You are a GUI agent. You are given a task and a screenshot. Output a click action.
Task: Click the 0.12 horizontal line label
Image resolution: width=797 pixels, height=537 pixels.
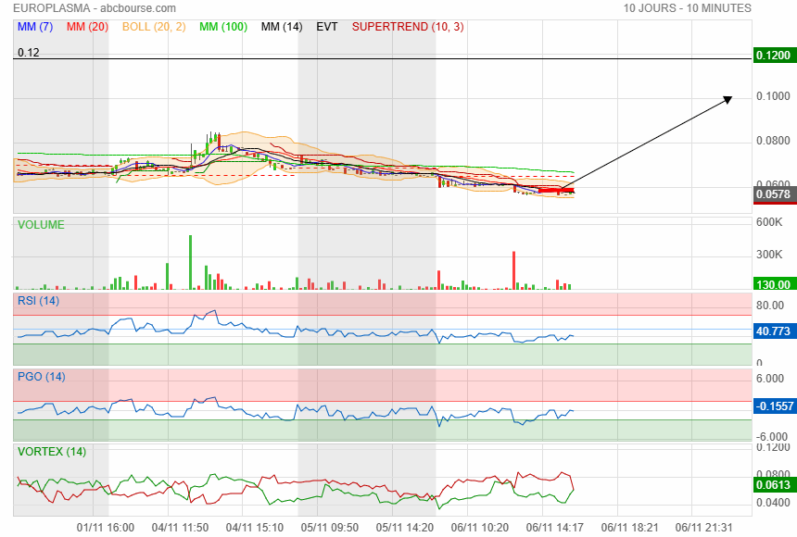point(29,53)
